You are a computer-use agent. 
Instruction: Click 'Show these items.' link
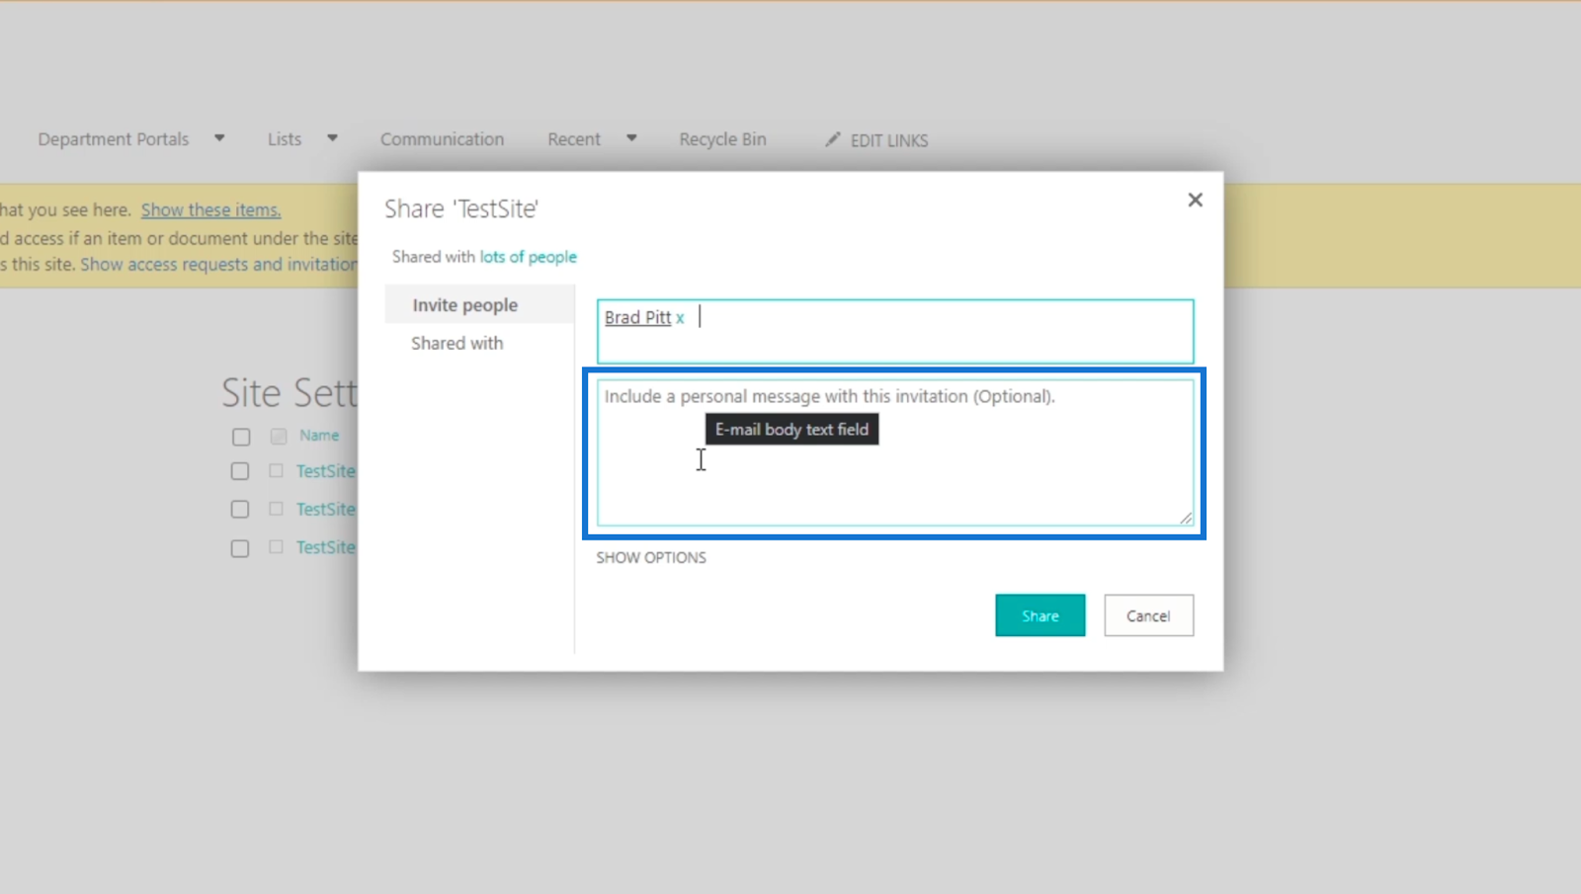tap(210, 209)
